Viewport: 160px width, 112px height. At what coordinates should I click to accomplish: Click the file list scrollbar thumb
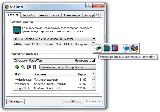pos(93,78)
